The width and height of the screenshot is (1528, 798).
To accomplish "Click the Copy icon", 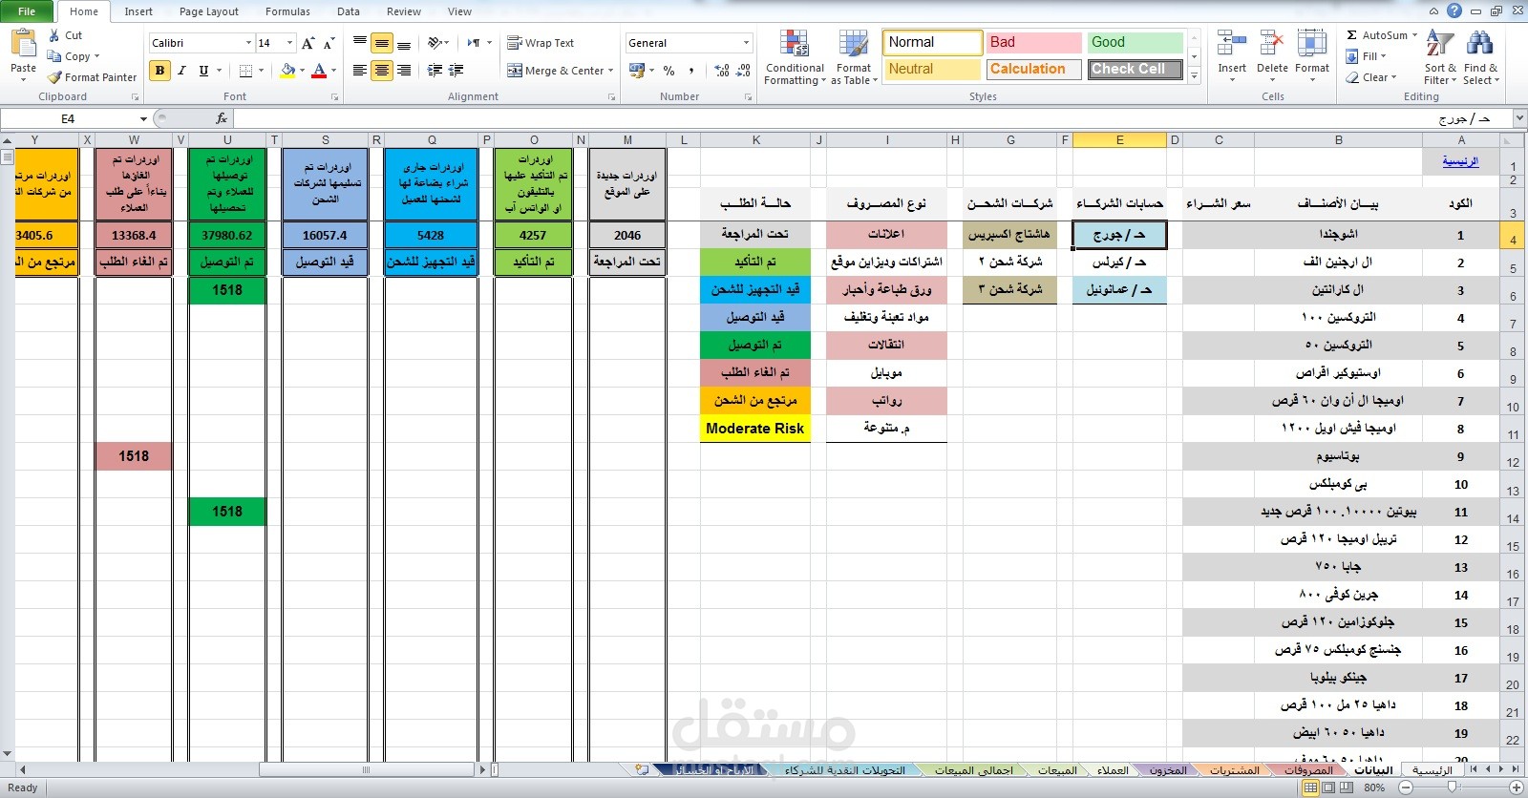I will (54, 56).
